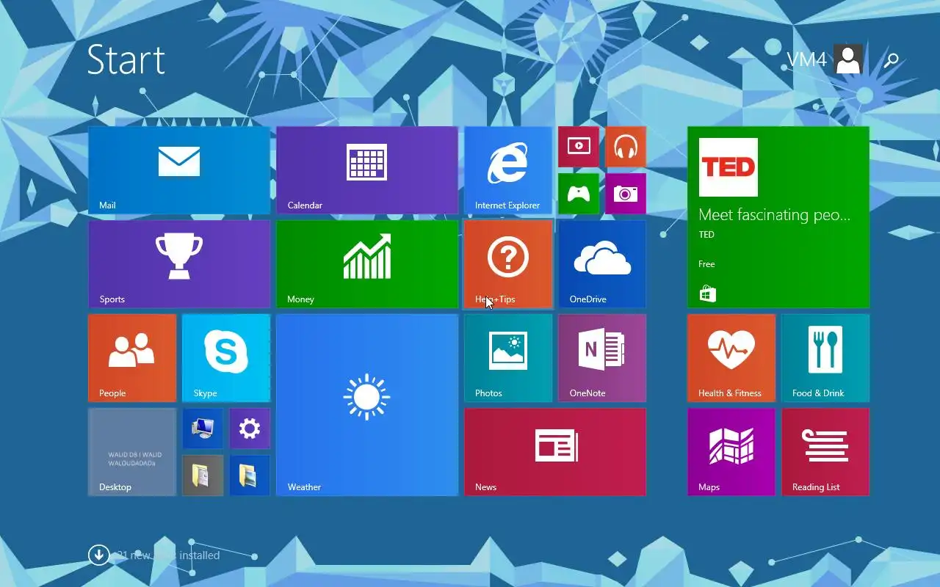Open the VM4 user account menu

825,59
